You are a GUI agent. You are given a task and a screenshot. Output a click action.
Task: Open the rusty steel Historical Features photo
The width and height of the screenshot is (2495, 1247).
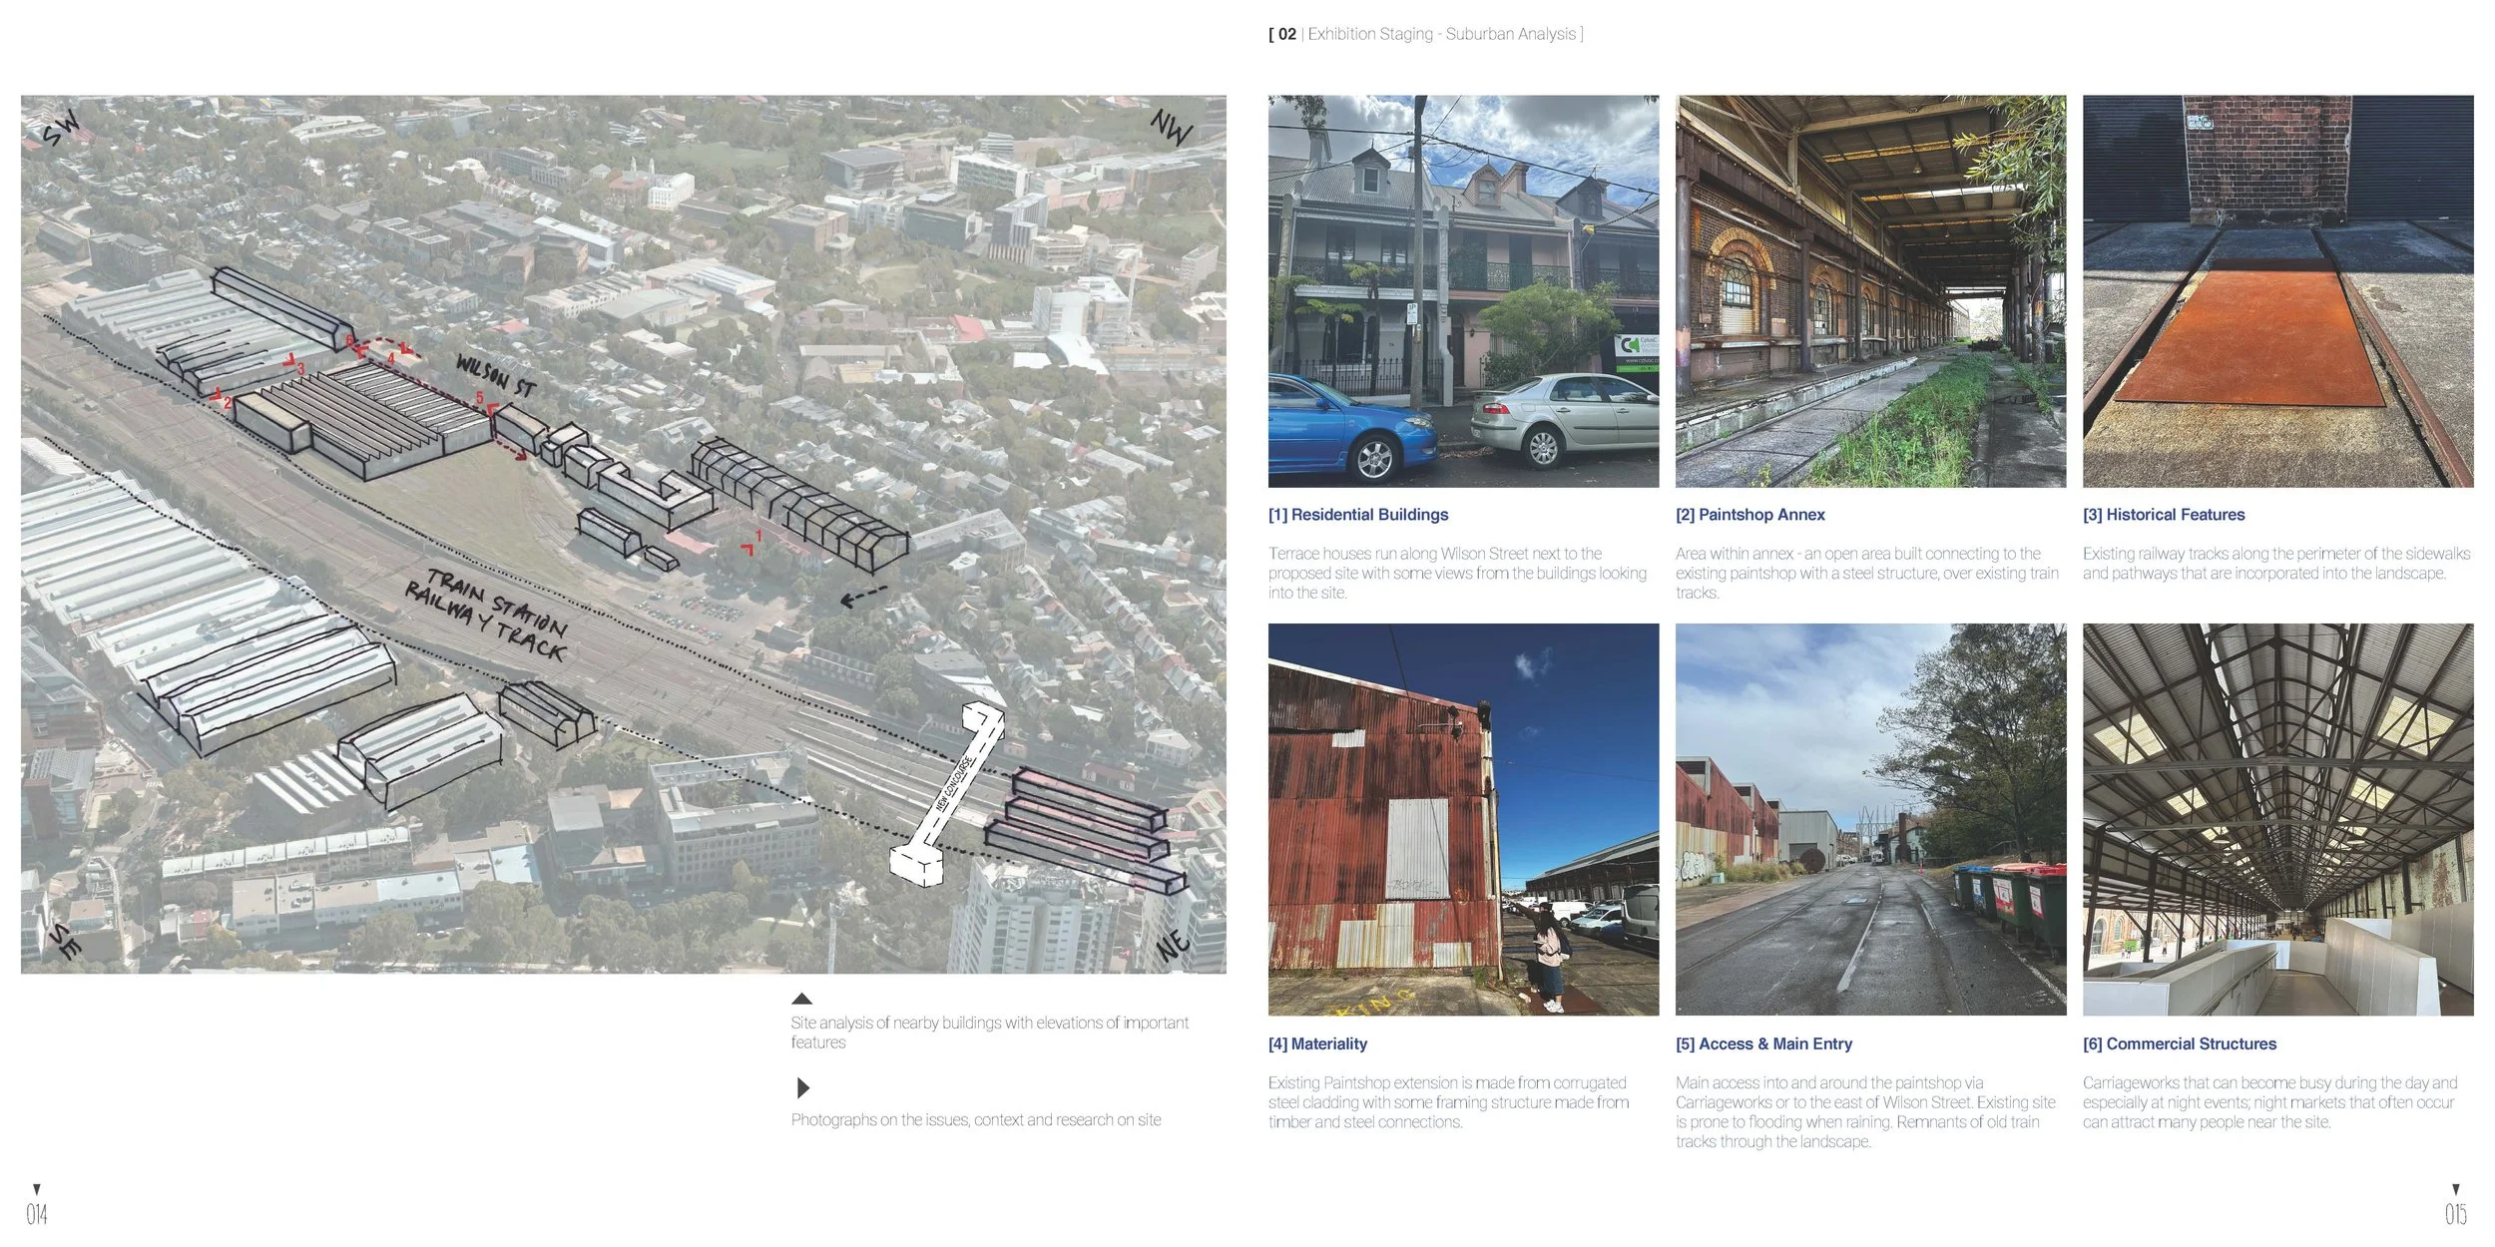tap(2277, 291)
